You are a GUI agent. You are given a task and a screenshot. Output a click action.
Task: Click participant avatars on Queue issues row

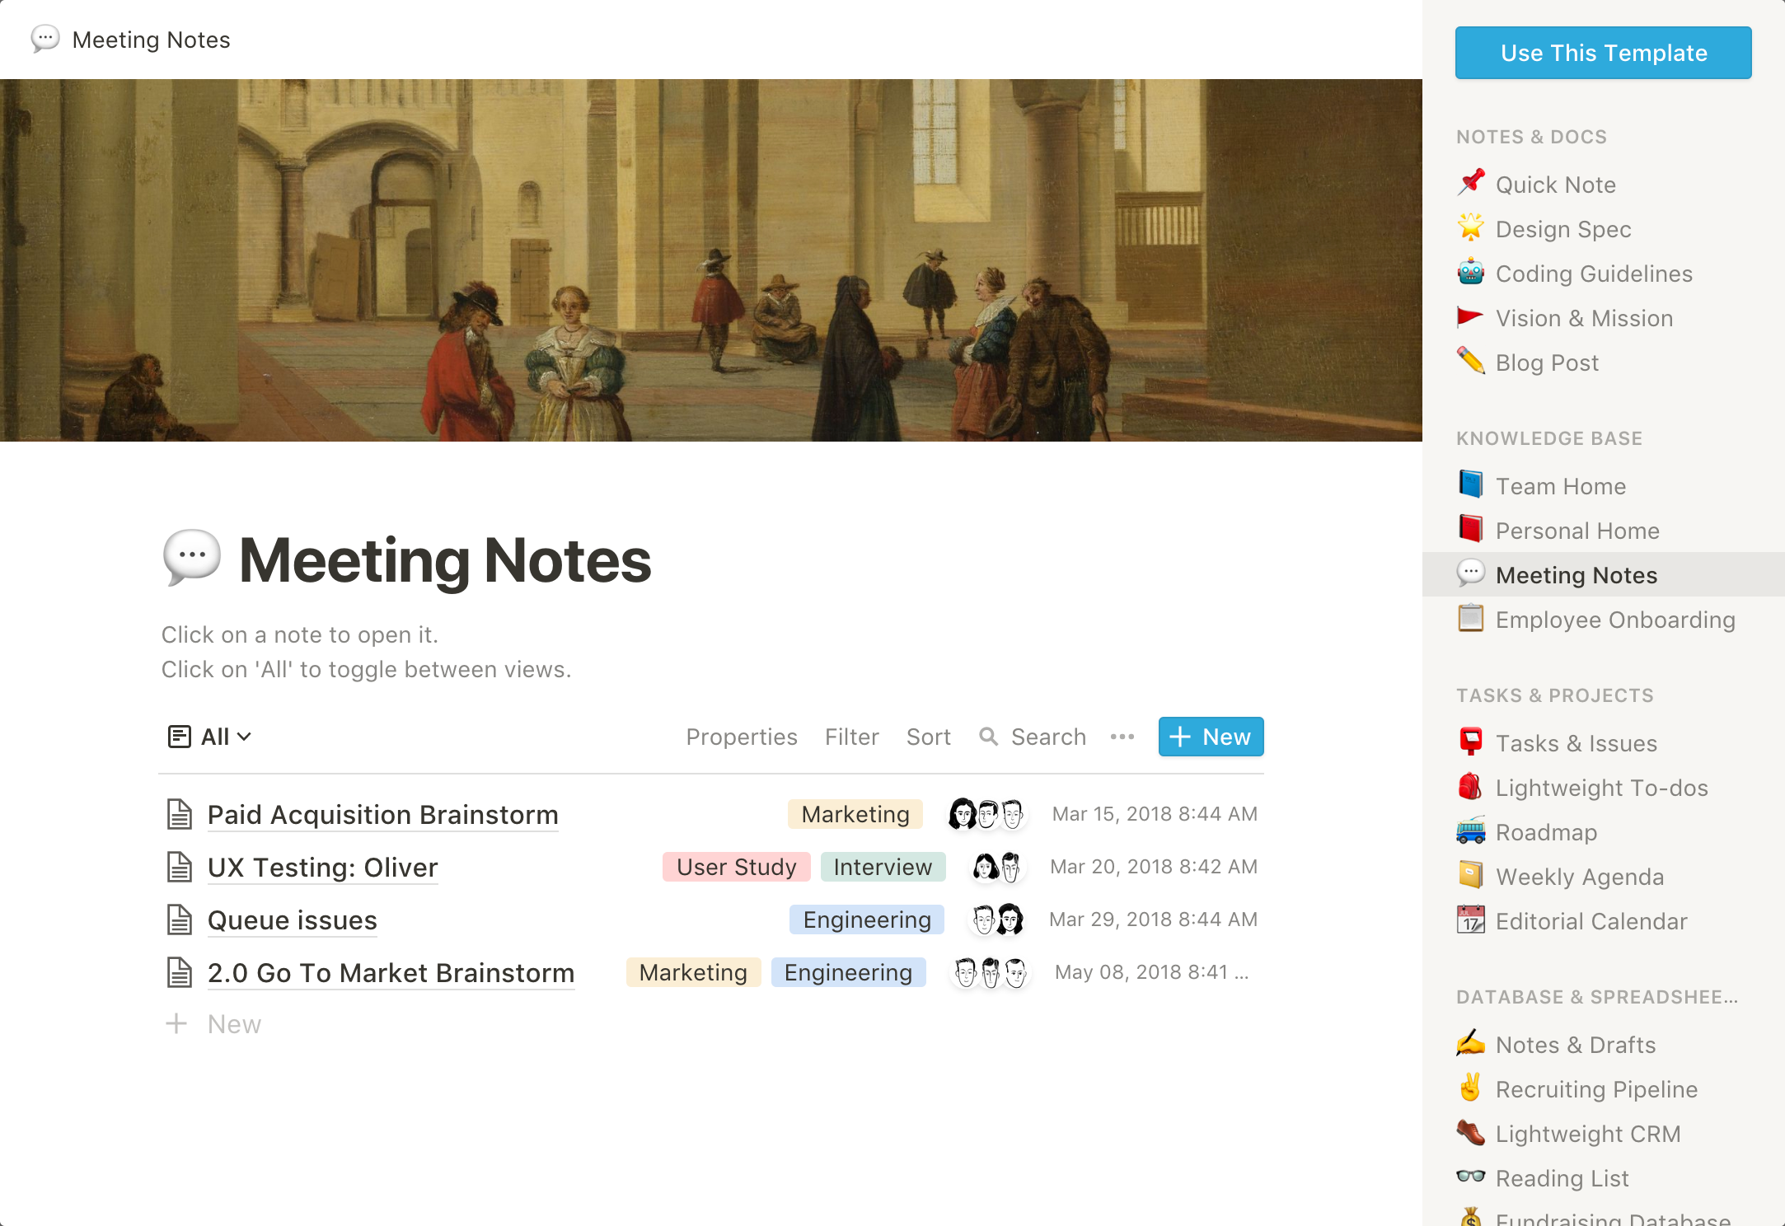coord(998,919)
